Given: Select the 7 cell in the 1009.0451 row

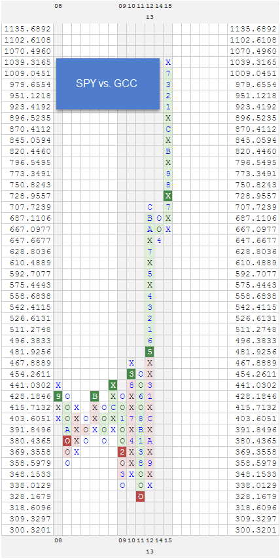Looking at the screenshot, I should 168,73.
